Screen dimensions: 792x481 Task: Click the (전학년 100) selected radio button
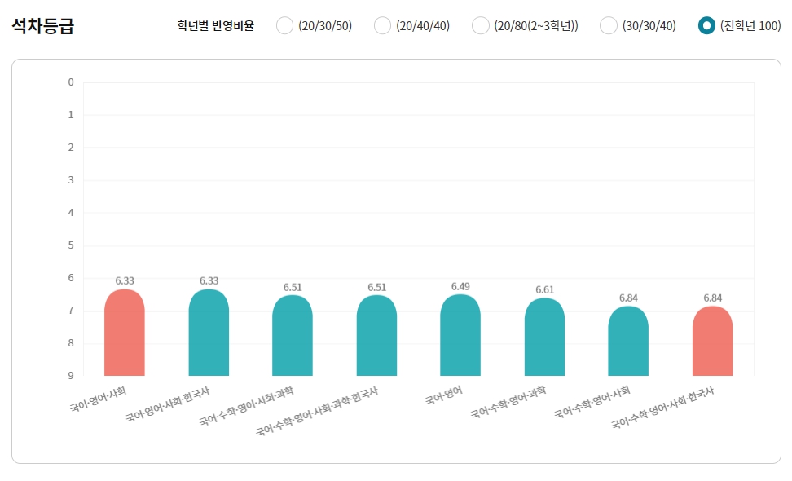click(706, 25)
